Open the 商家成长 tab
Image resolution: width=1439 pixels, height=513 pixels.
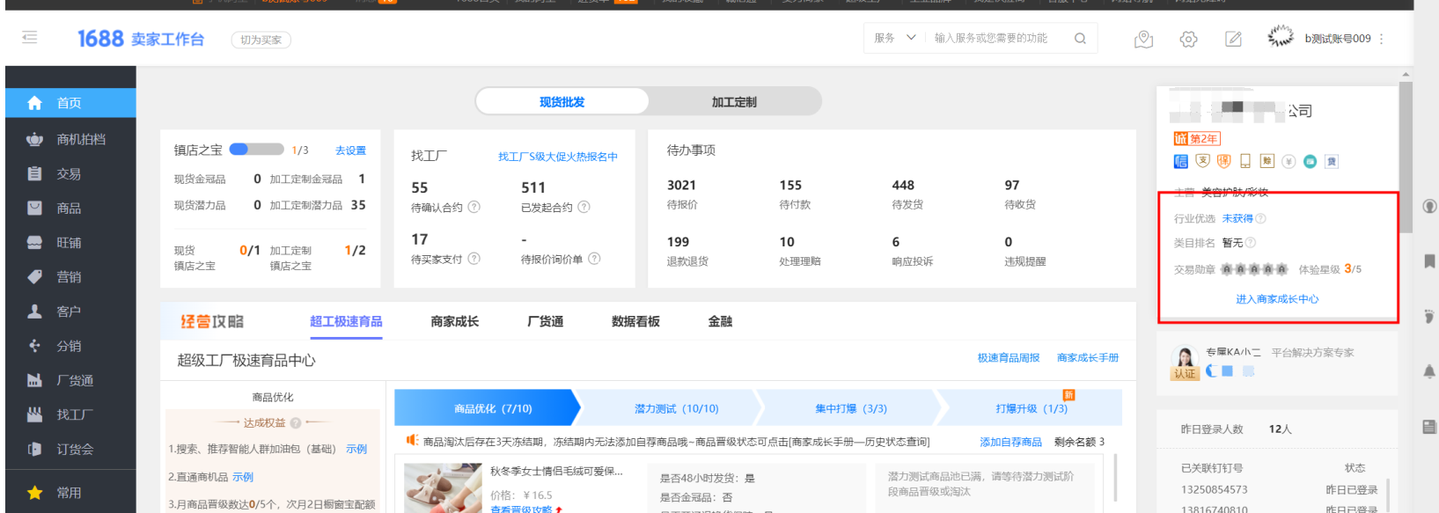tap(455, 322)
